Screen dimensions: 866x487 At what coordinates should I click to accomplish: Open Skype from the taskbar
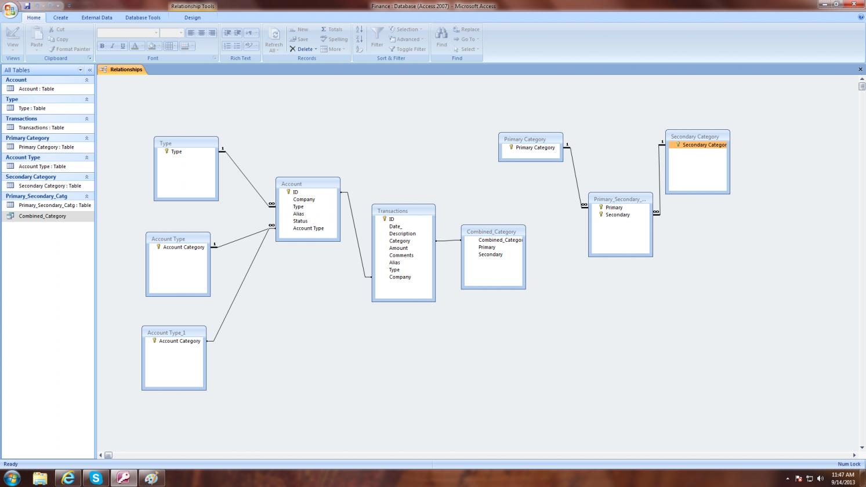click(x=96, y=478)
